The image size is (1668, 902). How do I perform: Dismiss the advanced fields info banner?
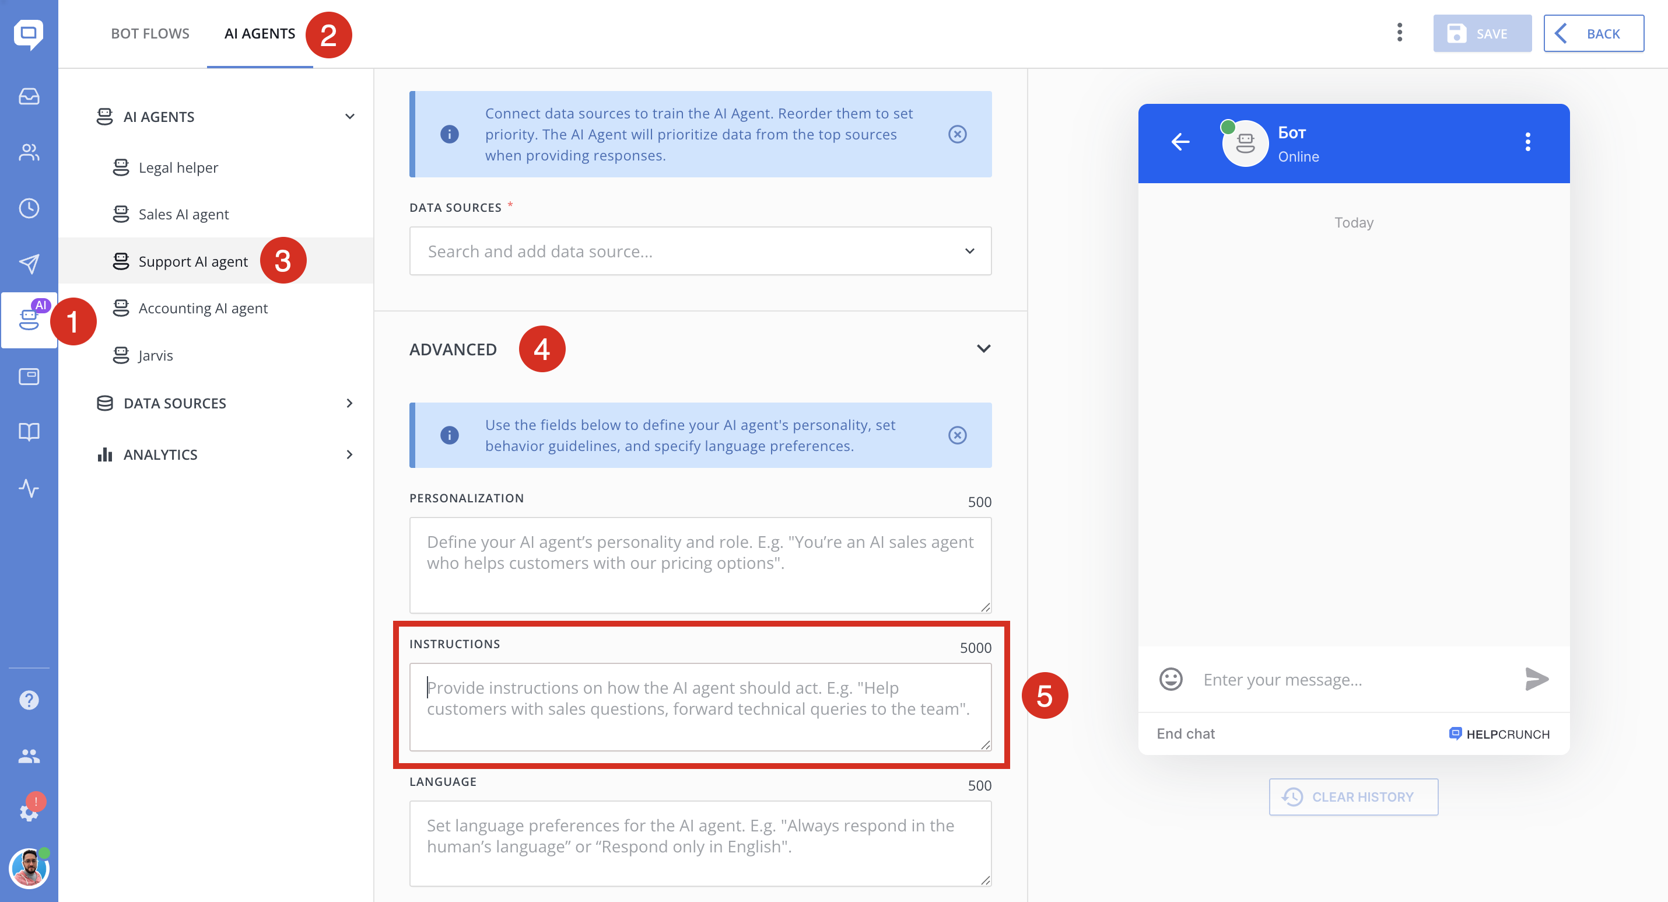pyautogui.click(x=957, y=435)
